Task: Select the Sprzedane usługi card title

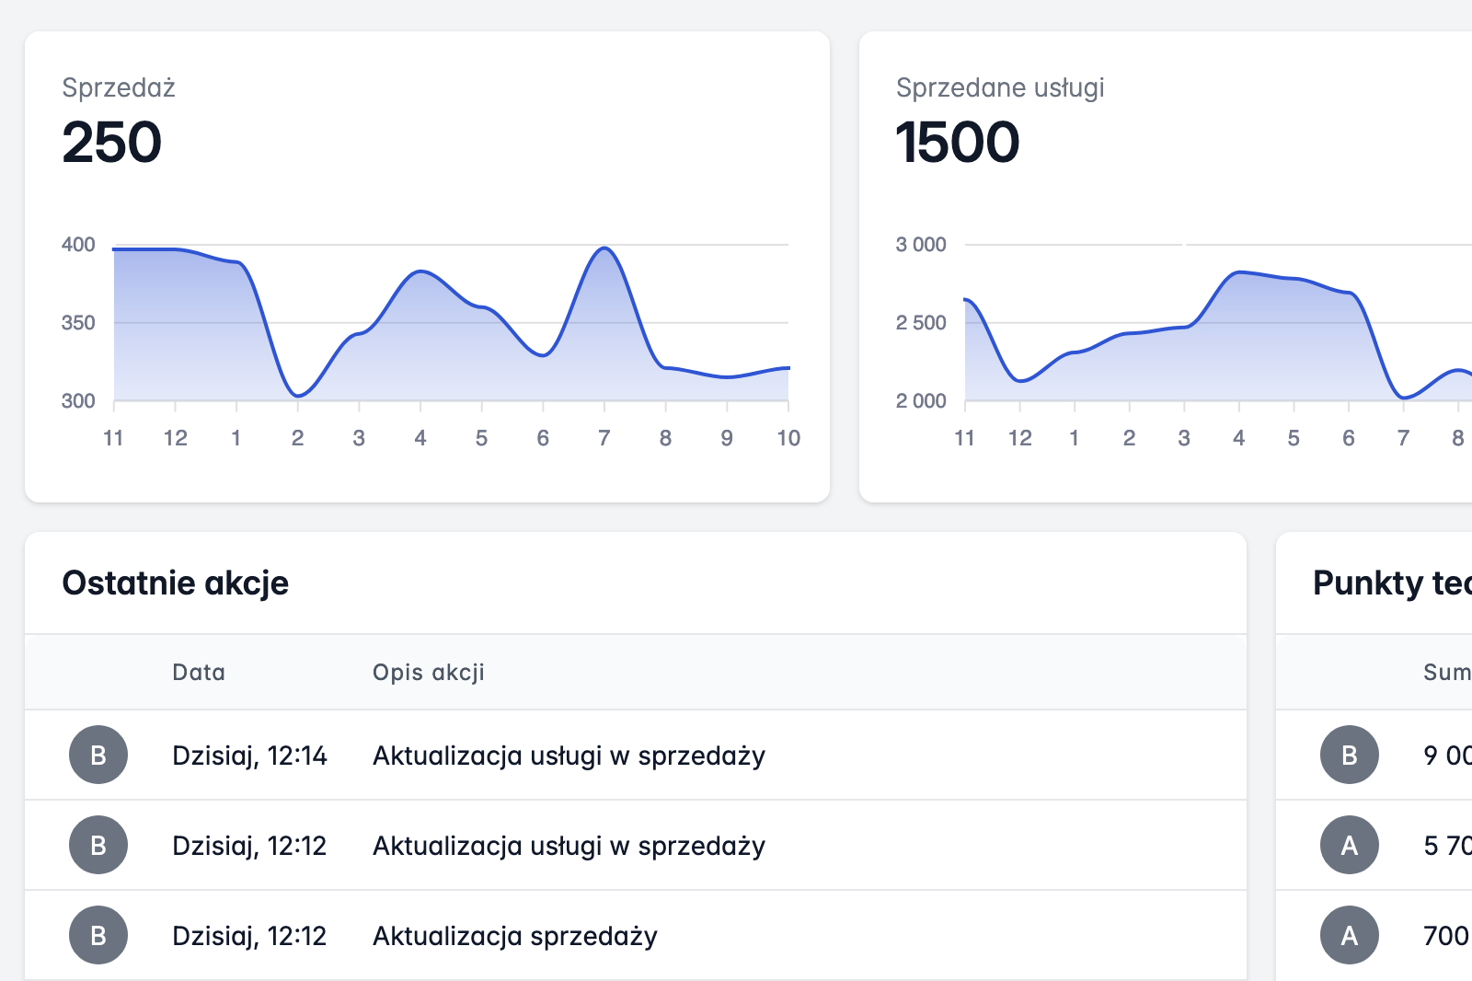Action: pos(1000,87)
